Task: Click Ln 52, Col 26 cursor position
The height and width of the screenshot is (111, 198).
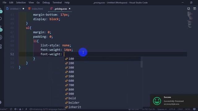Action: pos(148,109)
